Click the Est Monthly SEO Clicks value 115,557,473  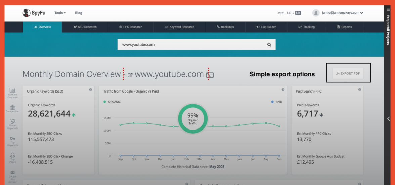coord(41,139)
